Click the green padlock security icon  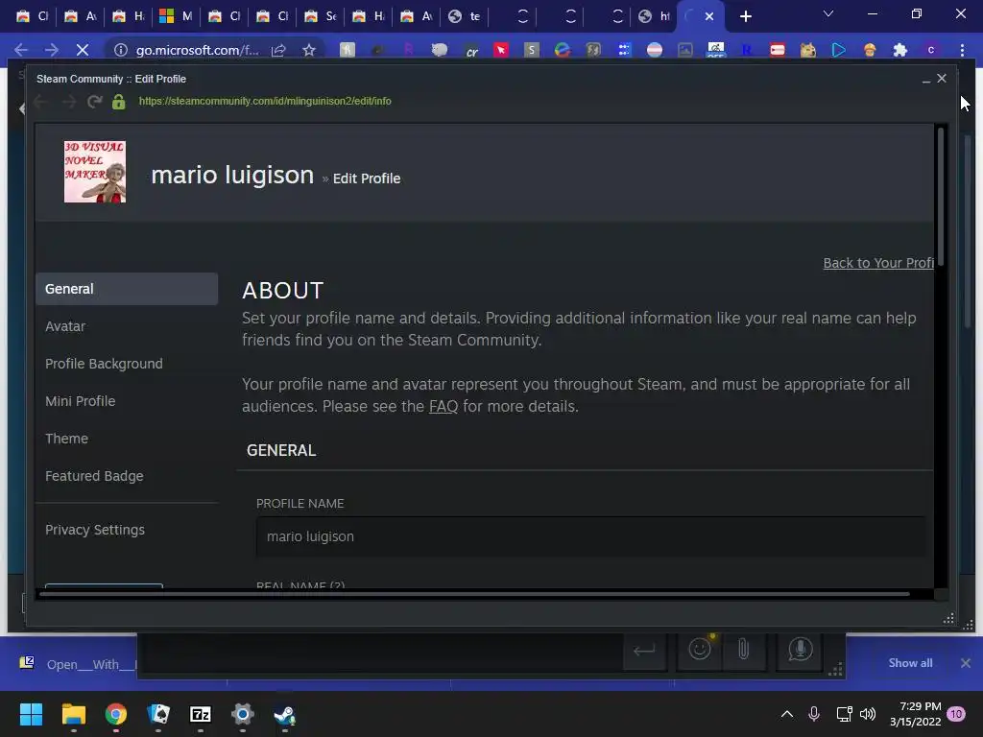click(x=118, y=102)
